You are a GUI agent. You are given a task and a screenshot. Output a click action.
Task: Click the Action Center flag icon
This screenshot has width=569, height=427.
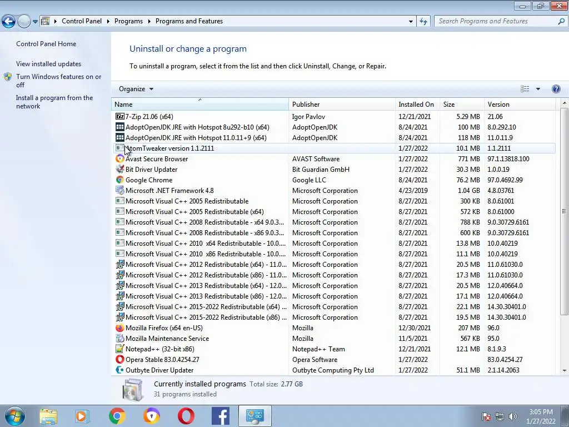click(486, 416)
